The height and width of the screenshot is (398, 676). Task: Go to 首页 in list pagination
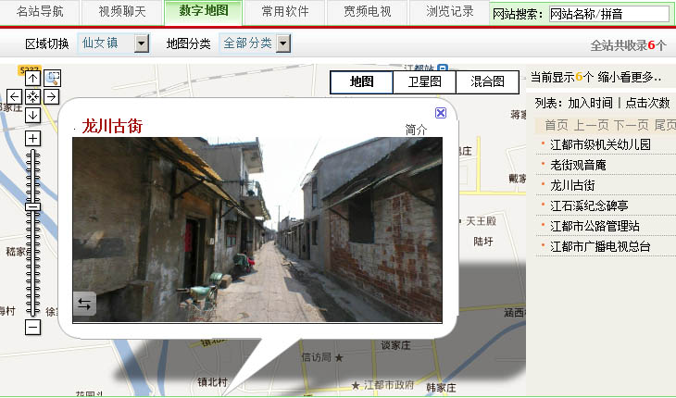coord(557,125)
